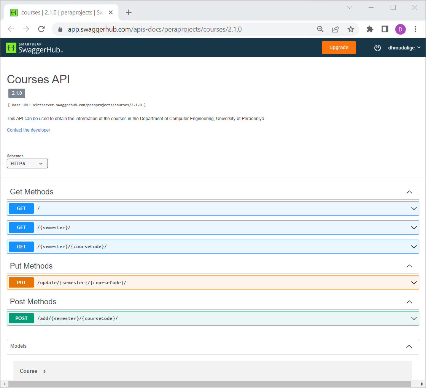
Task: Maximize the browser window
Action: pos(393,8)
